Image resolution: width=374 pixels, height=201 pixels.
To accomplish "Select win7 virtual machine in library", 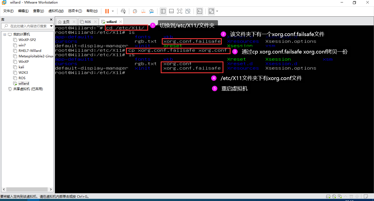I will click(22, 45).
